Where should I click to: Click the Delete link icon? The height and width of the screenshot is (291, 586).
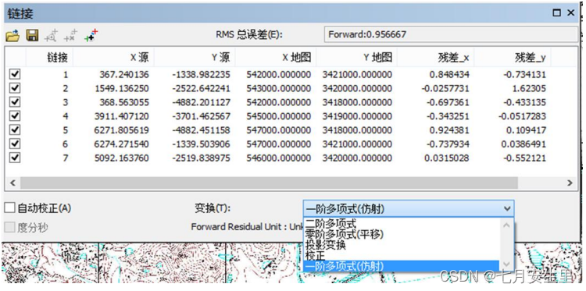[70, 35]
